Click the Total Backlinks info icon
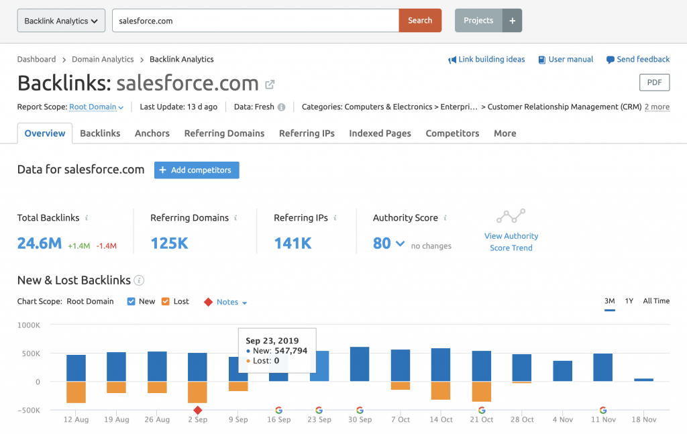 coord(87,218)
